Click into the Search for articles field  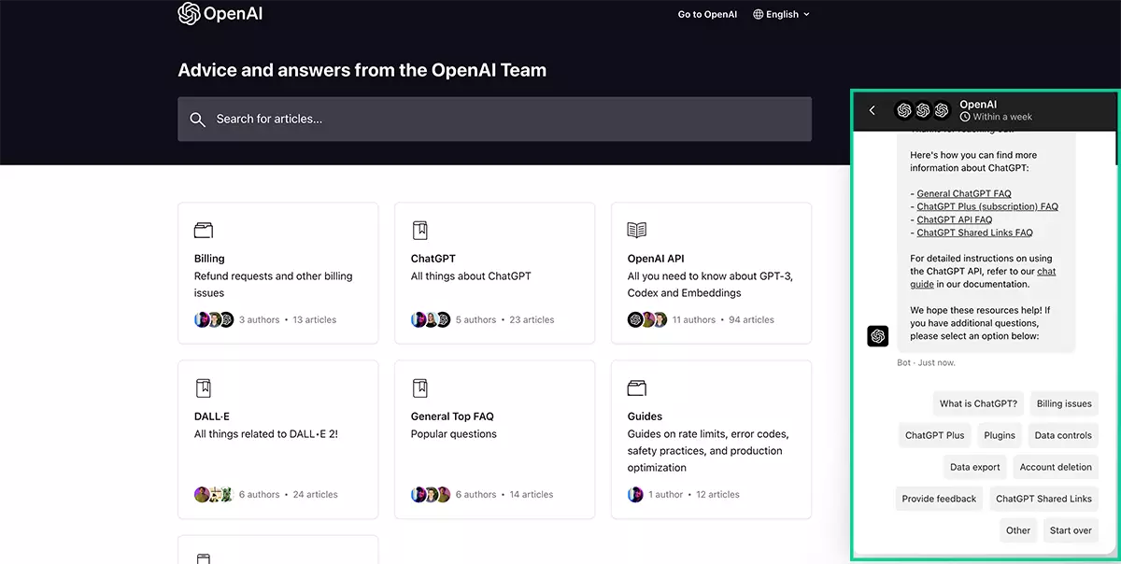[494, 120]
